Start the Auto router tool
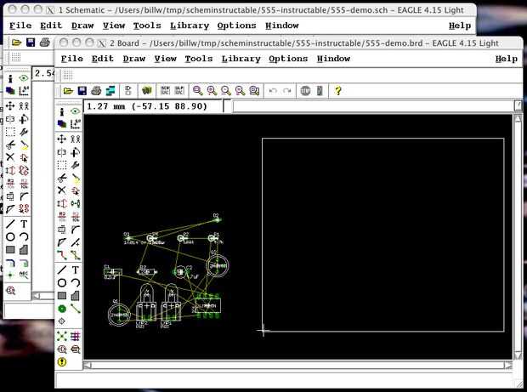The height and width of the screenshot is (392, 527). pos(76,336)
